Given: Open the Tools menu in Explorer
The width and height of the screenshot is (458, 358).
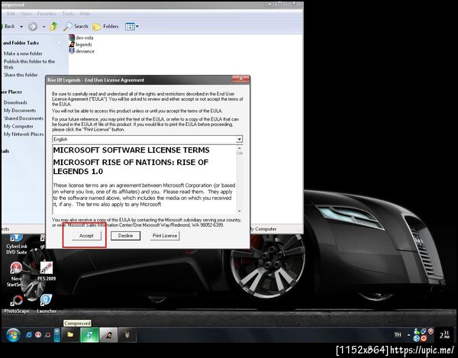Looking at the screenshot, I should (x=68, y=14).
